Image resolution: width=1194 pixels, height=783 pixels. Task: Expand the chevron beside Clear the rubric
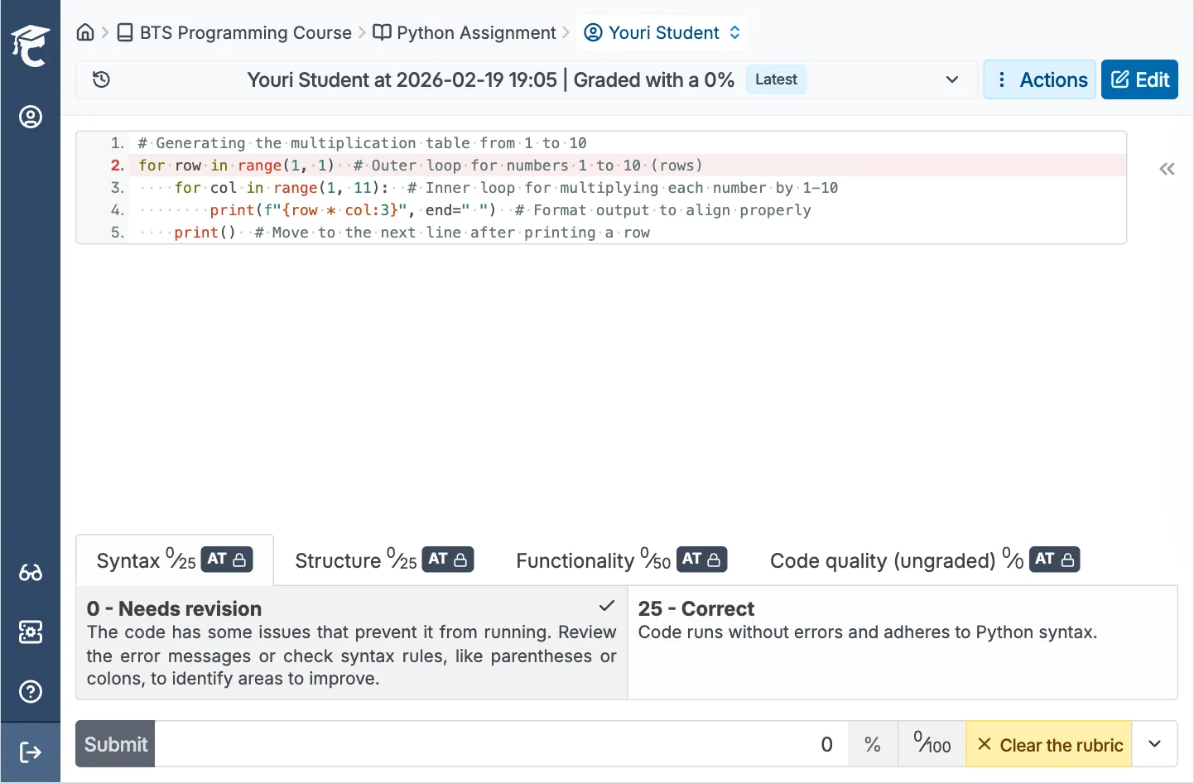(x=1154, y=743)
